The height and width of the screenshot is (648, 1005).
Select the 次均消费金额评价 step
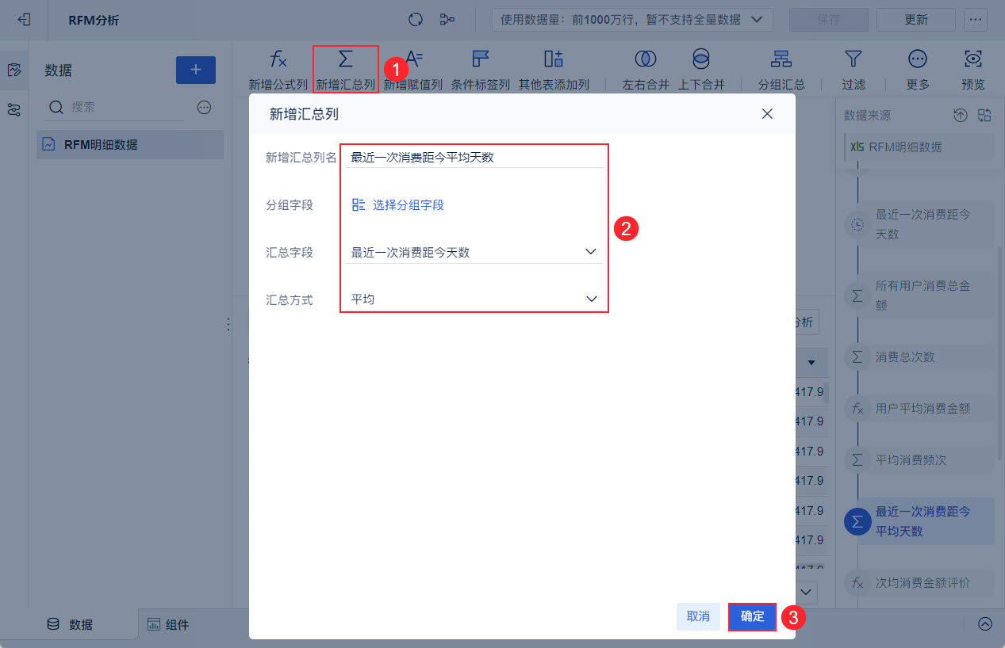(918, 582)
